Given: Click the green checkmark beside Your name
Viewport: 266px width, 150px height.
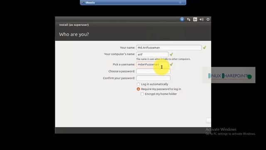Looking at the screenshot, I should point(204,47).
